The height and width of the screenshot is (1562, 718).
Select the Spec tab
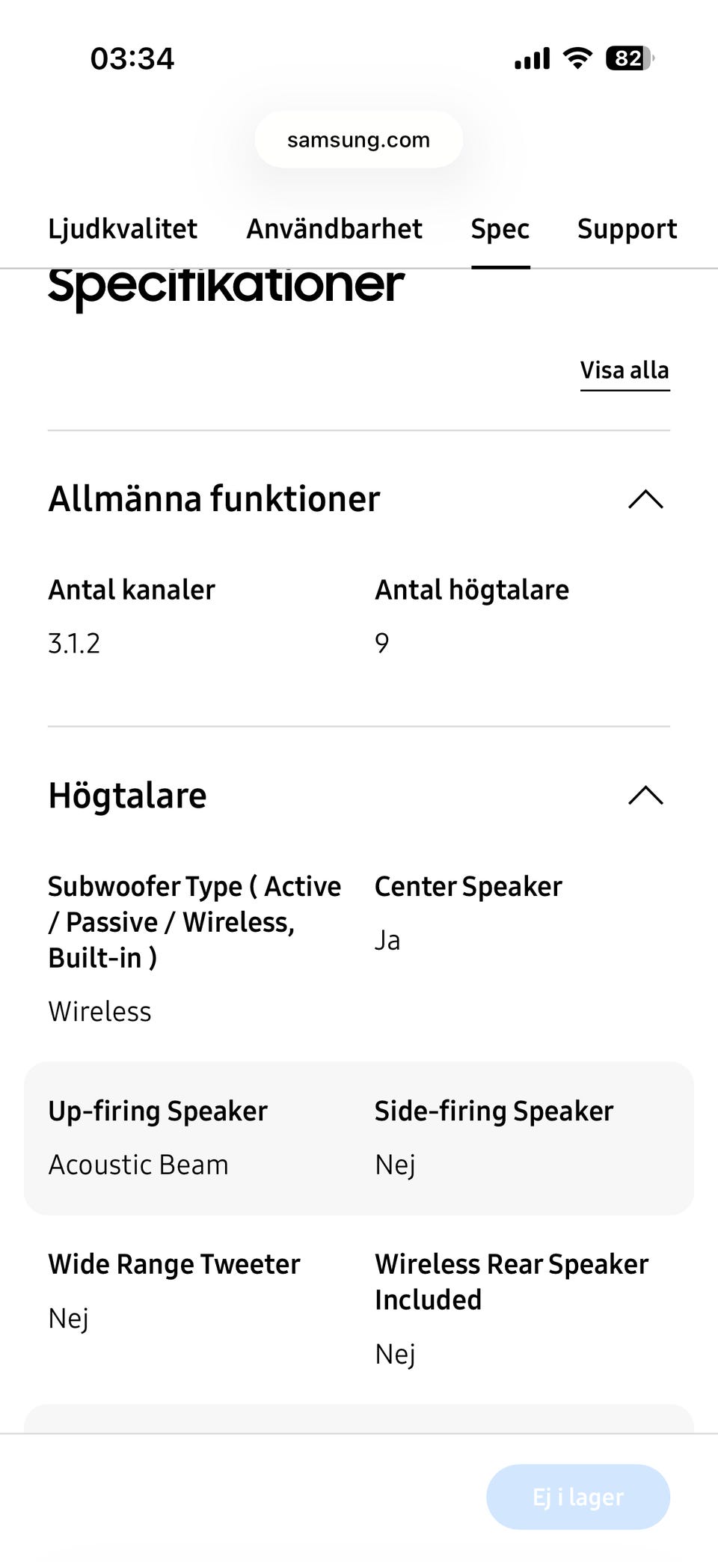click(500, 229)
